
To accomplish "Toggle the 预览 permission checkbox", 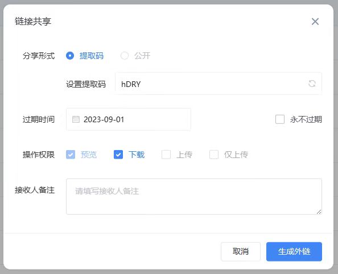I will click(71, 155).
